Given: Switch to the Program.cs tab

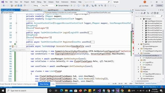Looking at the screenshot, I should click(x=25, y=10).
